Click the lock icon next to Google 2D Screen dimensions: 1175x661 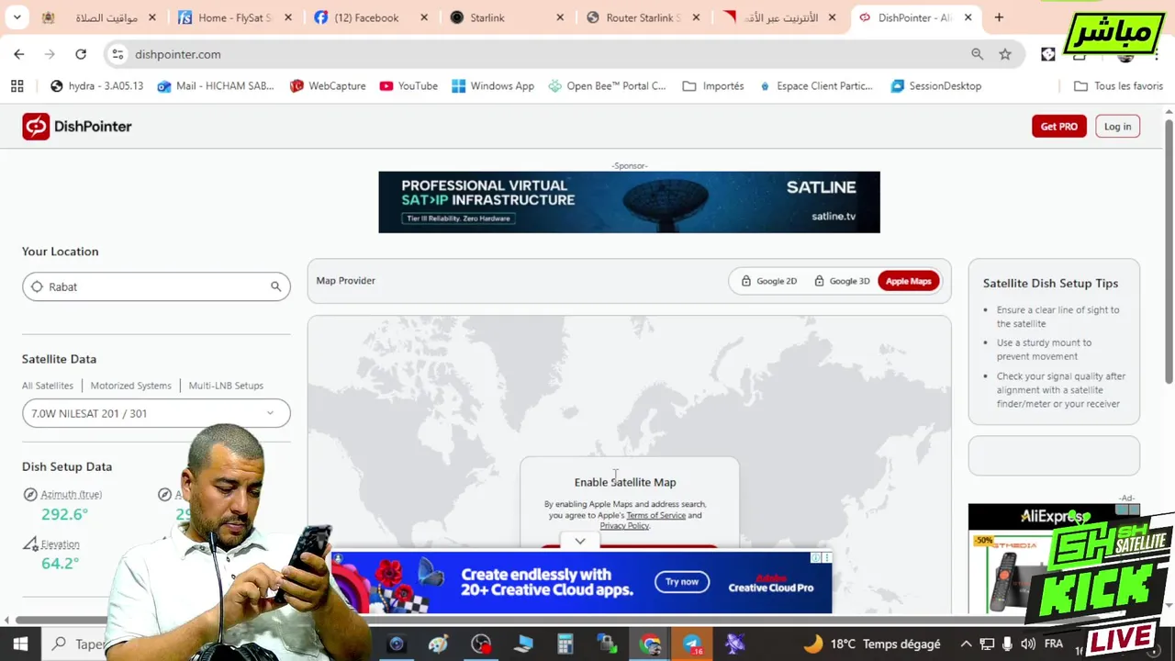click(746, 281)
